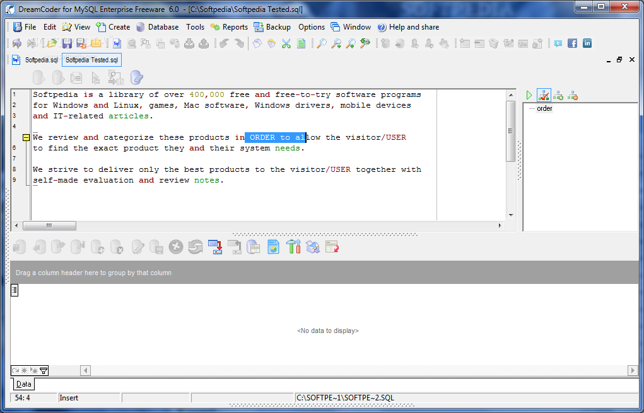This screenshot has width=644, height=413.
Task: Toggle the tree check icon with red mark
Action: (544, 96)
